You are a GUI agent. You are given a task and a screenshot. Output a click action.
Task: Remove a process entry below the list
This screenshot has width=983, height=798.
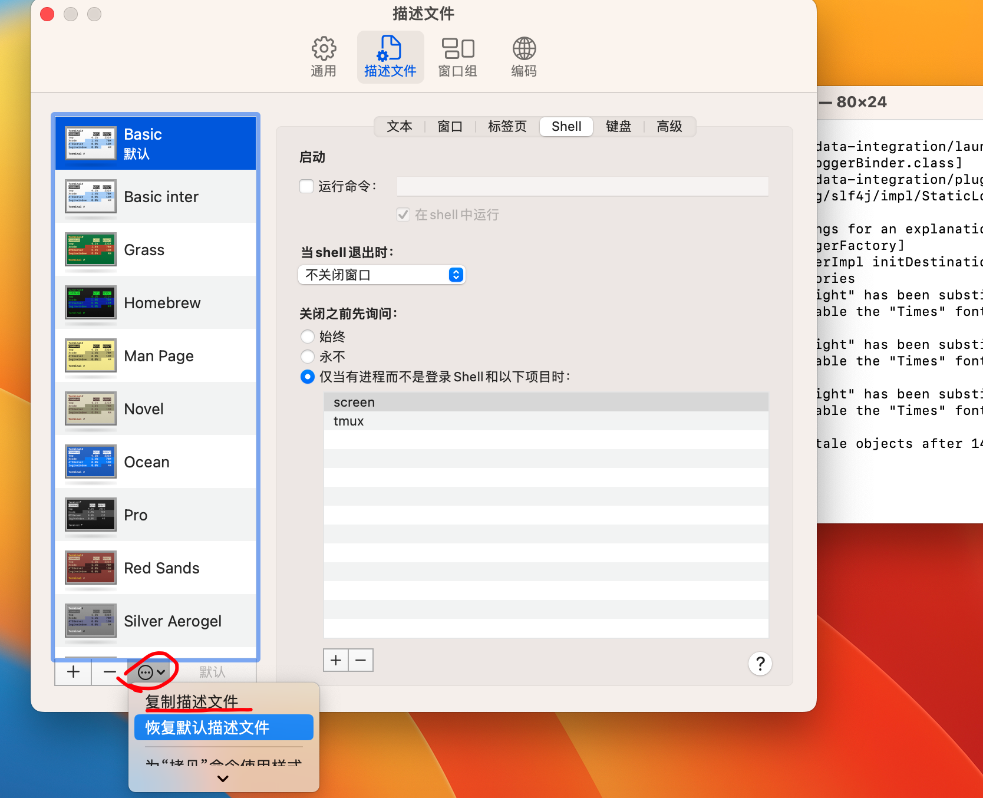click(361, 660)
